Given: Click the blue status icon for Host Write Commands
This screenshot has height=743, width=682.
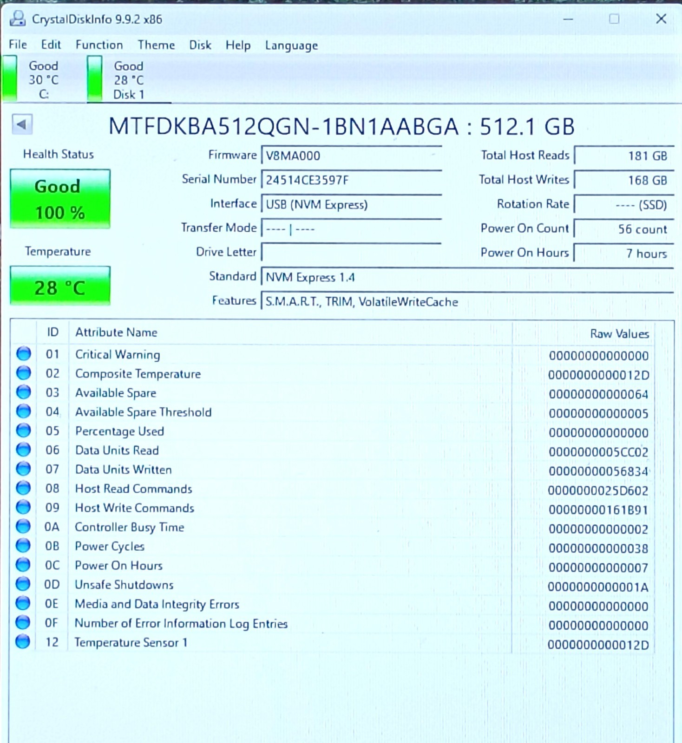Looking at the screenshot, I should pos(23,507).
